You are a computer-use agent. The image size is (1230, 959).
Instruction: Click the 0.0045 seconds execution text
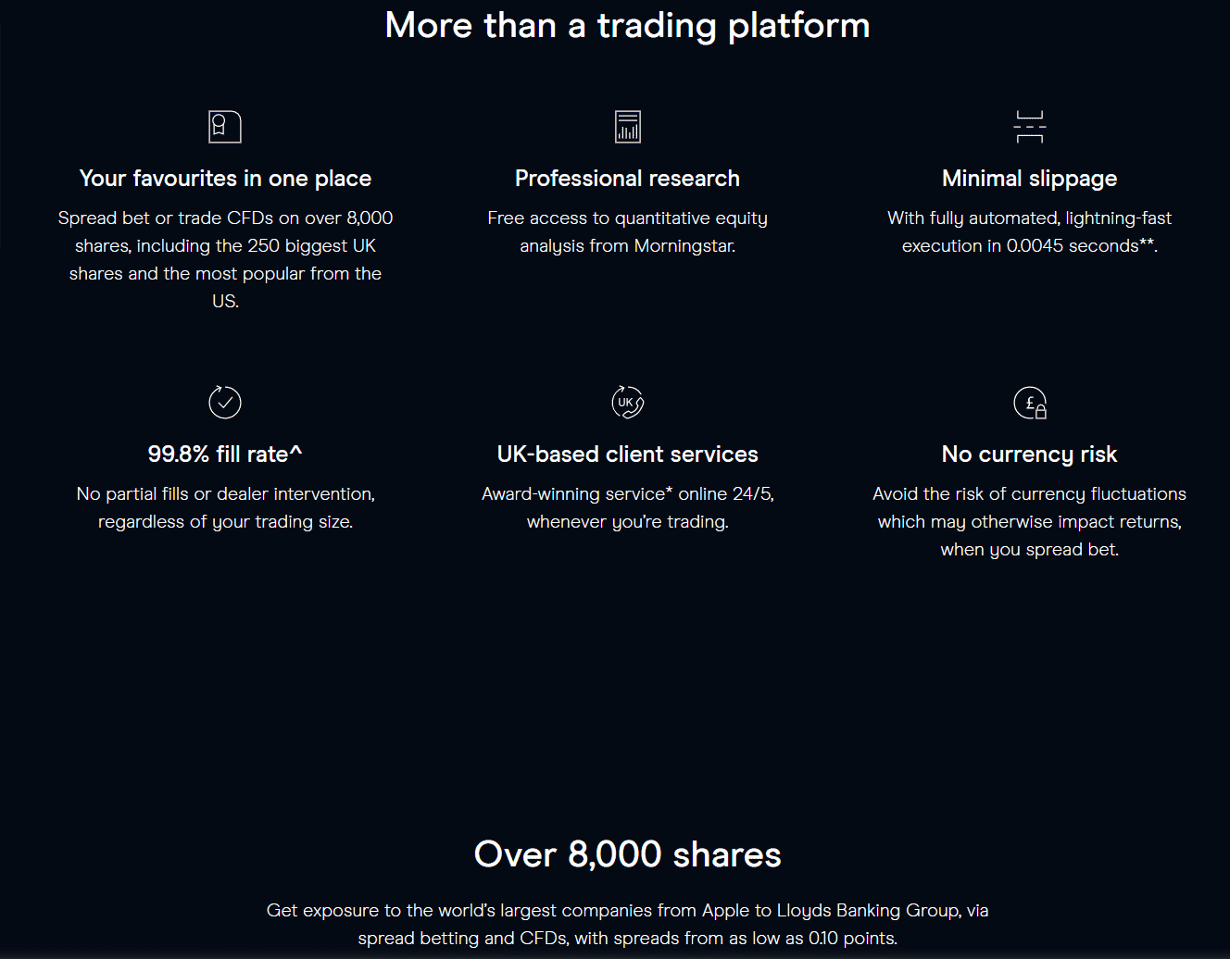click(x=1030, y=231)
